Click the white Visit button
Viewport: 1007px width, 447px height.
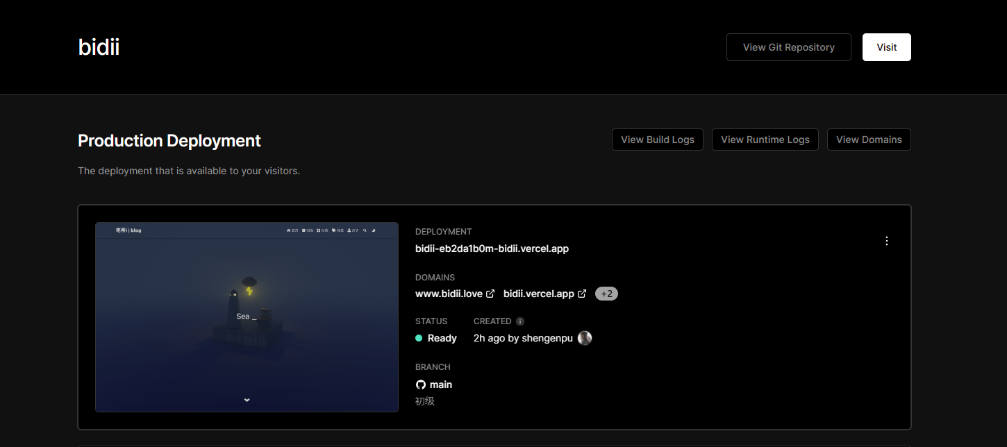point(887,47)
